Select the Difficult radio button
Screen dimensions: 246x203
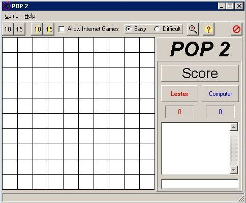click(157, 29)
